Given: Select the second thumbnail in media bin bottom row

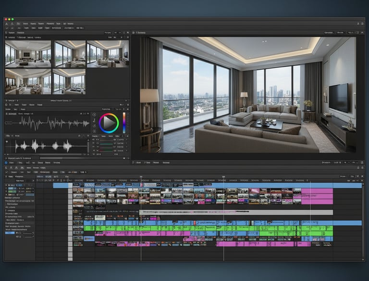Looking at the screenshot, I should (x=69, y=82).
